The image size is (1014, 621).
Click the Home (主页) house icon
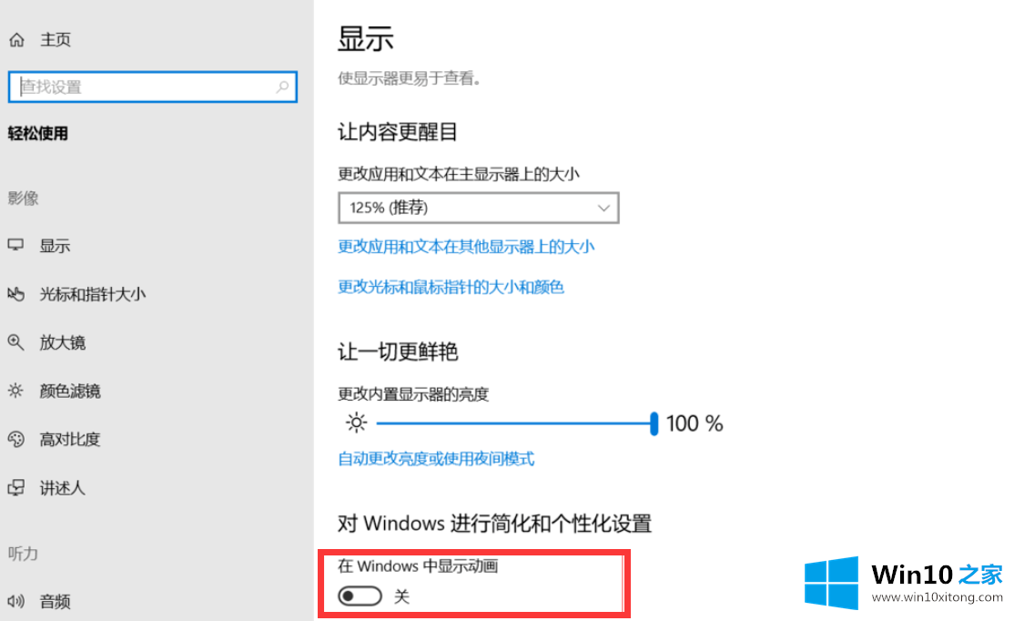coord(16,40)
